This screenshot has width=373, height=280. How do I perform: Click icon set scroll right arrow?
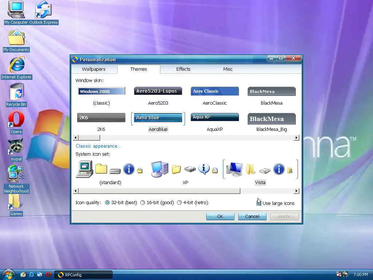click(x=297, y=191)
